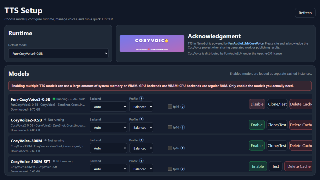Open Backend dropdown in the CosyVoice-300M row
The image size is (320, 180).
point(108,148)
